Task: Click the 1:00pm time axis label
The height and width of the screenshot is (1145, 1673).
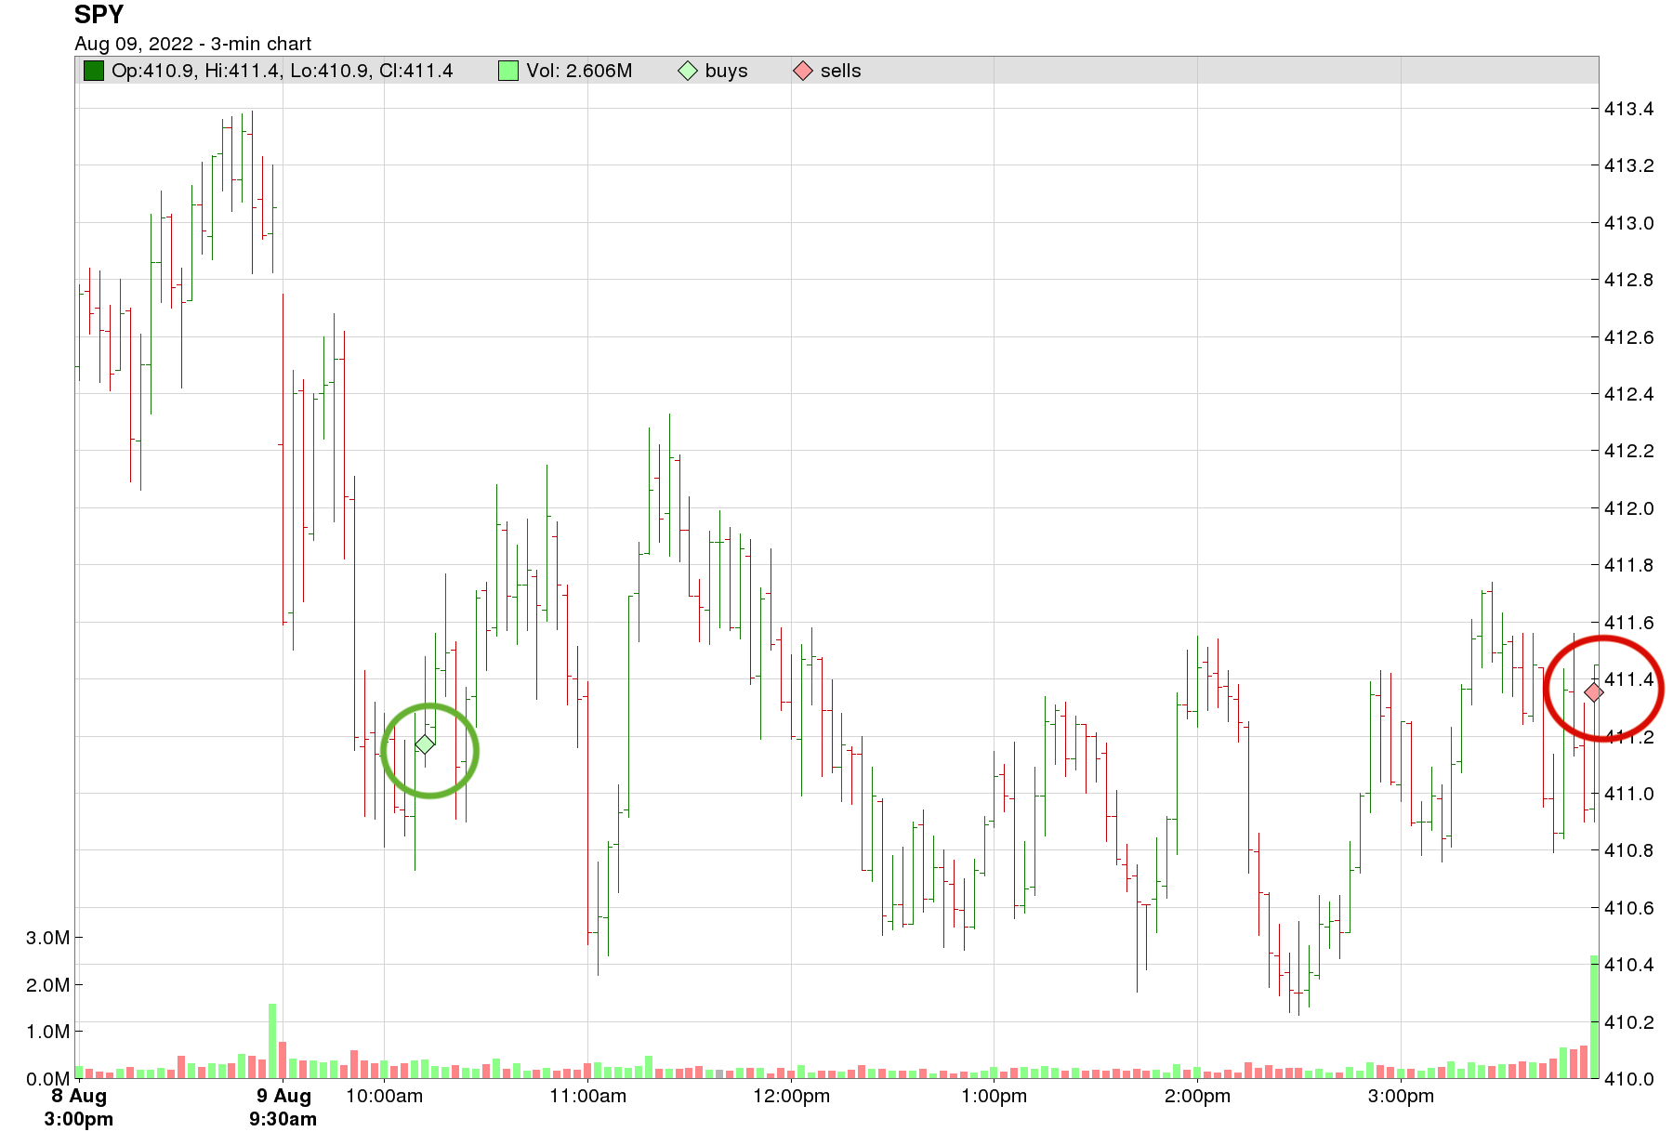Action: [994, 1096]
